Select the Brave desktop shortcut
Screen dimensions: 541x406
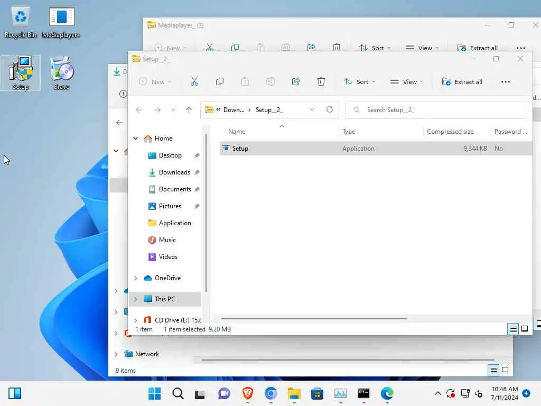pyautogui.click(x=61, y=73)
